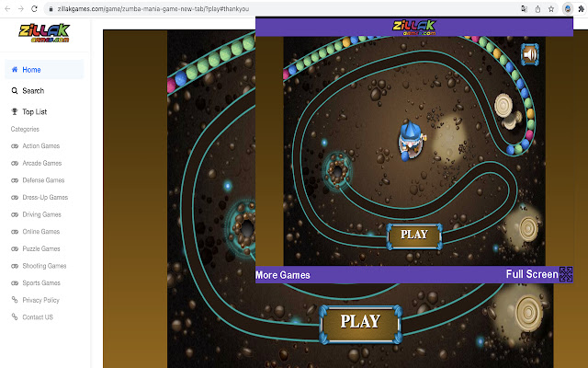Click the Home house icon
The image size is (588, 368).
pos(15,70)
